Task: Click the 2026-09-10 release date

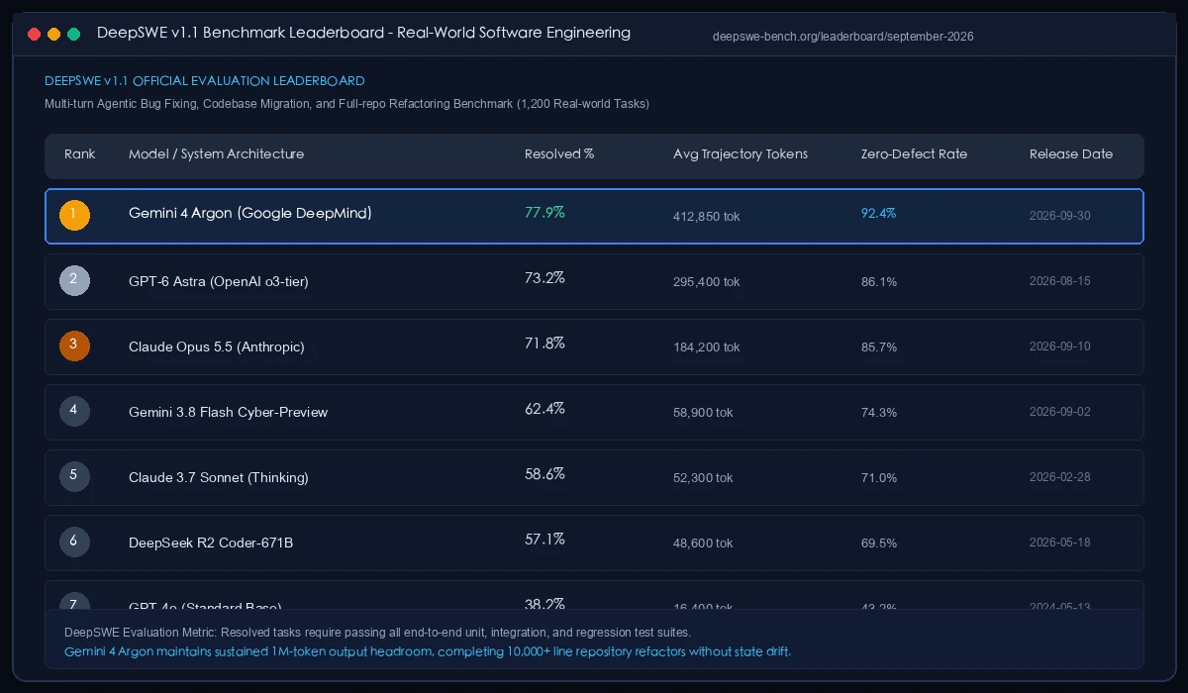Action: [1060, 346]
